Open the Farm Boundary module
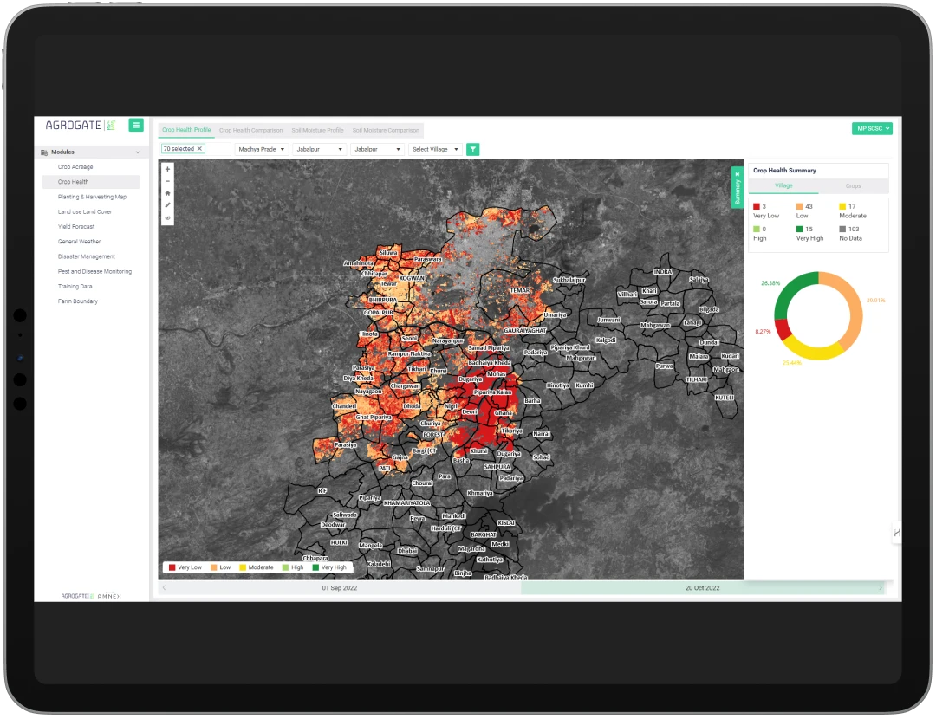The width and height of the screenshot is (936, 719). click(x=78, y=301)
